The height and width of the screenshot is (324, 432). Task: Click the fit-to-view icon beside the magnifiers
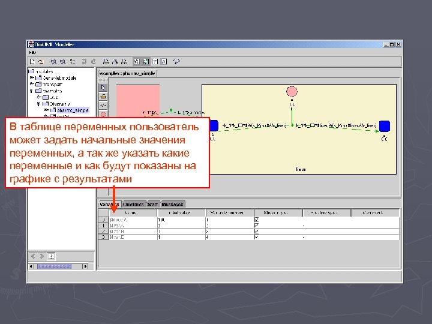click(x=72, y=61)
